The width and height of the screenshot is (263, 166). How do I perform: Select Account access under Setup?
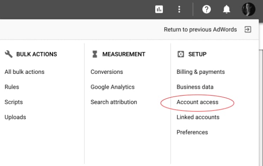(x=198, y=102)
